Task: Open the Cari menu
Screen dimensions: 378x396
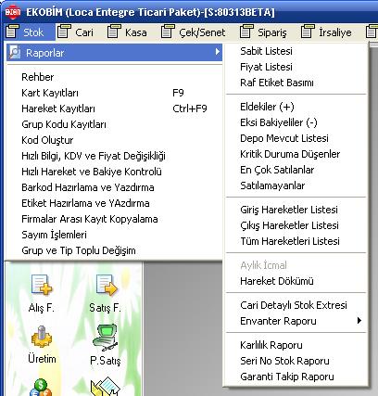Action: (x=75, y=32)
